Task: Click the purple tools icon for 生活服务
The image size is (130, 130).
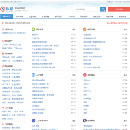Action: click(85, 121)
